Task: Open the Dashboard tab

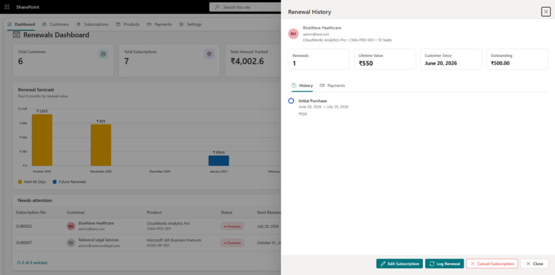Action: (x=21, y=24)
